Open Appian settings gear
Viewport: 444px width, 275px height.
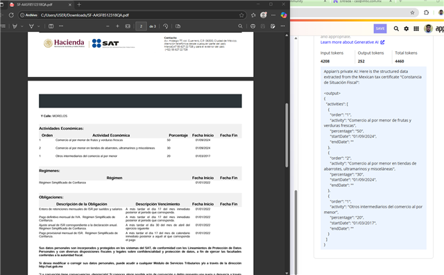(407, 28)
